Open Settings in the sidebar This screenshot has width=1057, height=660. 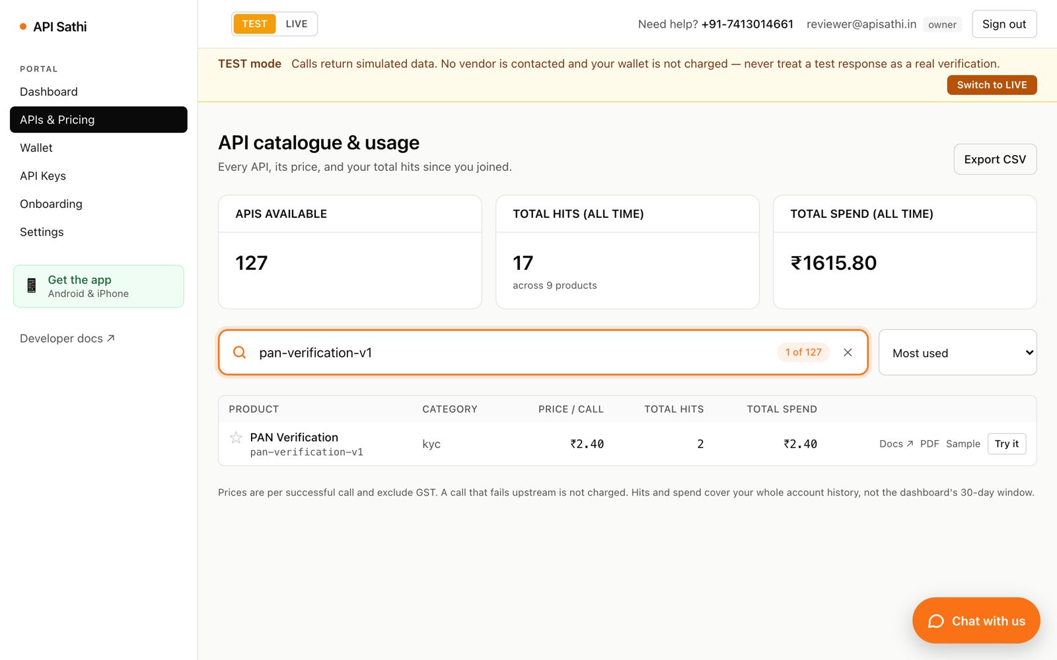98,232
